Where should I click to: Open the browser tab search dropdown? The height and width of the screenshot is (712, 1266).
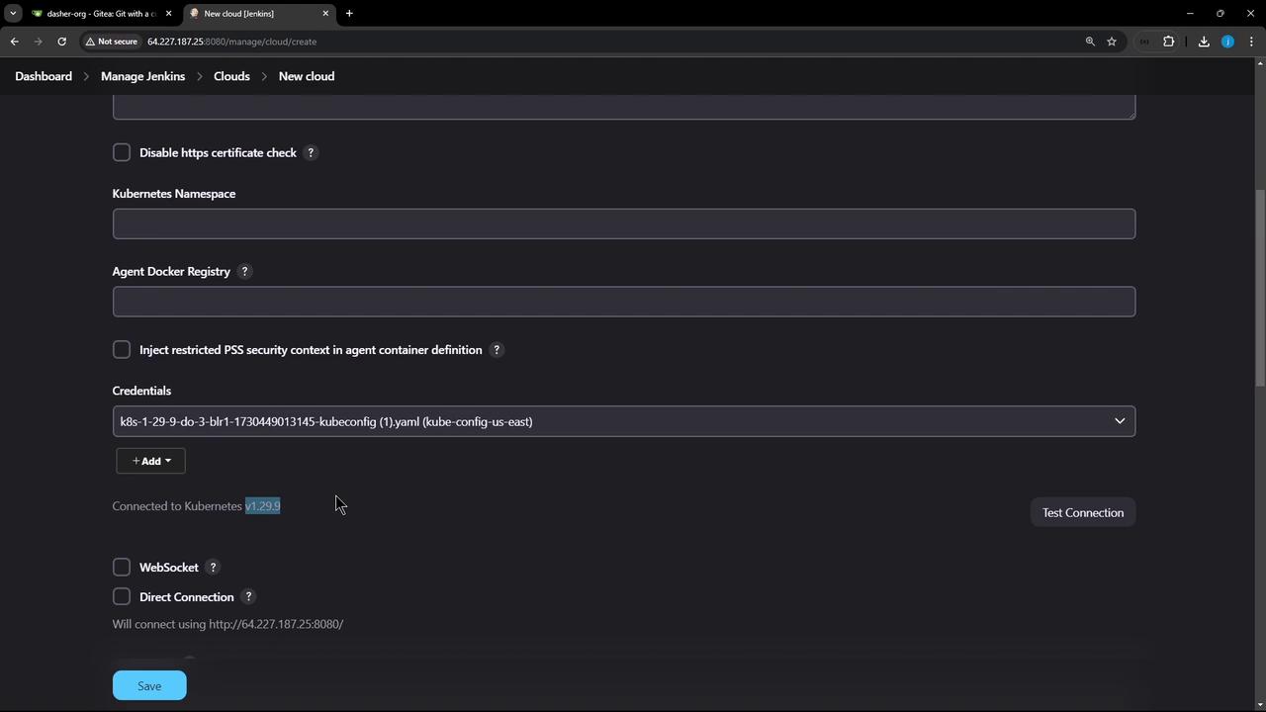(13, 13)
